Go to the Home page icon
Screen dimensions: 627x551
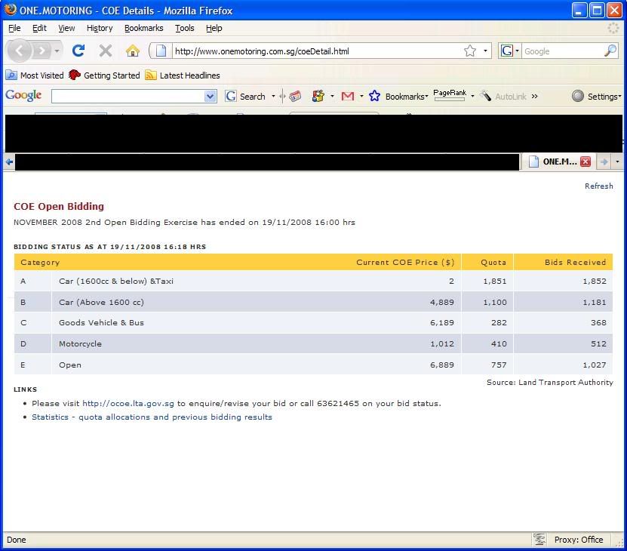[x=133, y=51]
